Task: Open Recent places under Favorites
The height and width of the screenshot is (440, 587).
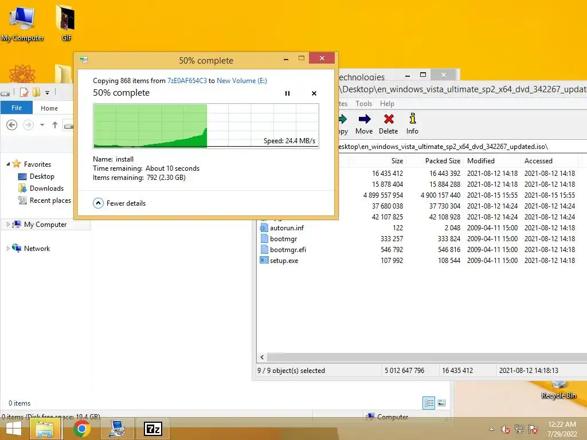Action: (x=50, y=200)
